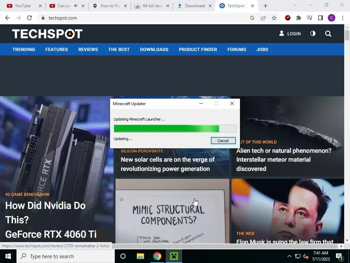Open Chrome three-dot menu
Screen dimensions: 350x263
point(342,18)
